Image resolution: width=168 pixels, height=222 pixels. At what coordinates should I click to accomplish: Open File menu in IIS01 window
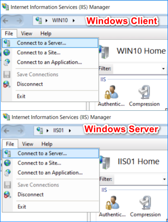coord(10,144)
